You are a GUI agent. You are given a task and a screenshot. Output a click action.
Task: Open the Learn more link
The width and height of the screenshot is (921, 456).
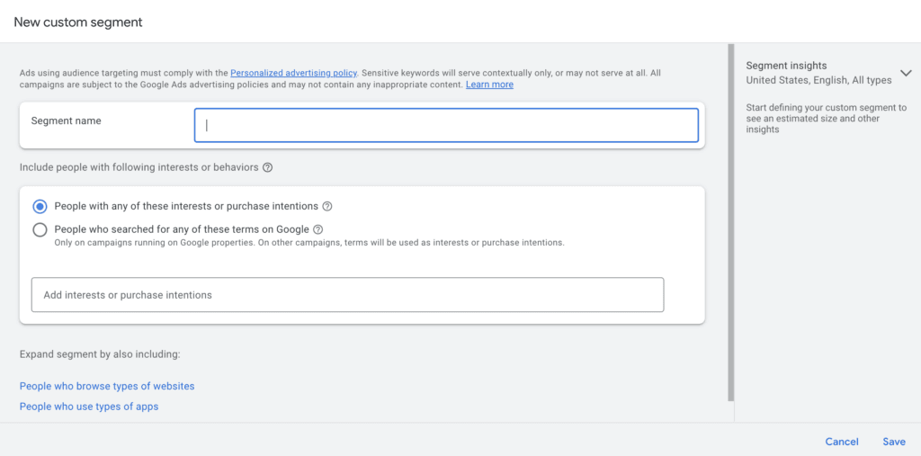click(x=489, y=85)
